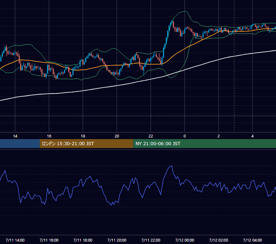276x244 pixels.
Task: Click the 0 hour axis label
Action: pos(185,136)
